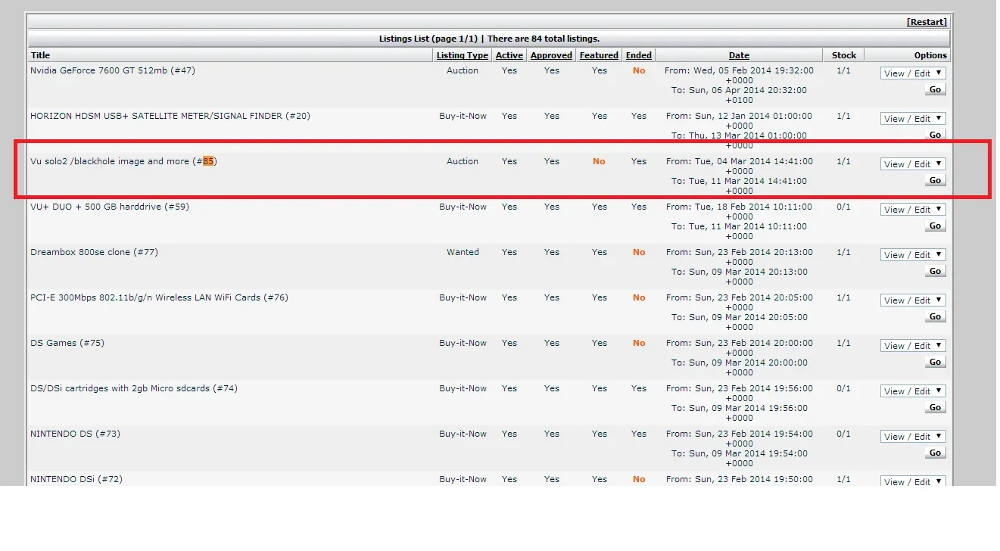The height and width of the screenshot is (551, 1000).
Task: Click Go for VU+ DUO harddrive listing
Action: [x=935, y=226]
